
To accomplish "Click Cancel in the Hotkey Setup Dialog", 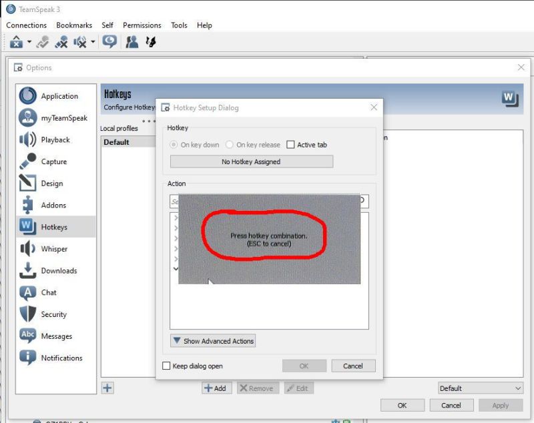I will click(353, 366).
